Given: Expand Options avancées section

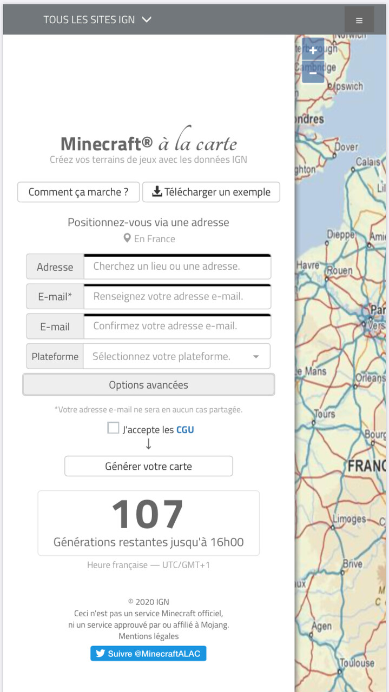Looking at the screenshot, I should (x=148, y=385).
